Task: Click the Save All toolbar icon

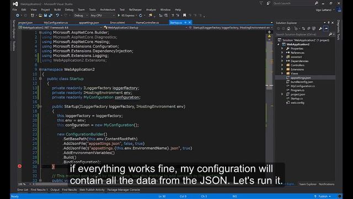Action: 50,15
